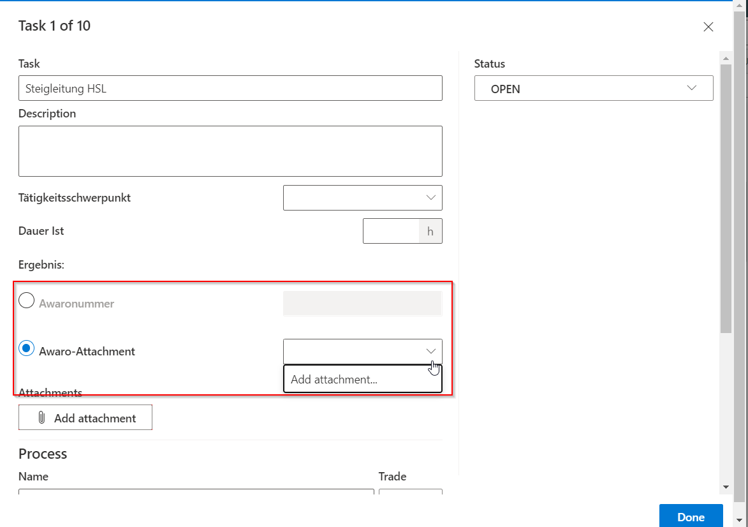748x527 pixels.
Task: Click the scrollbar track below the thumb
Action: click(726, 408)
